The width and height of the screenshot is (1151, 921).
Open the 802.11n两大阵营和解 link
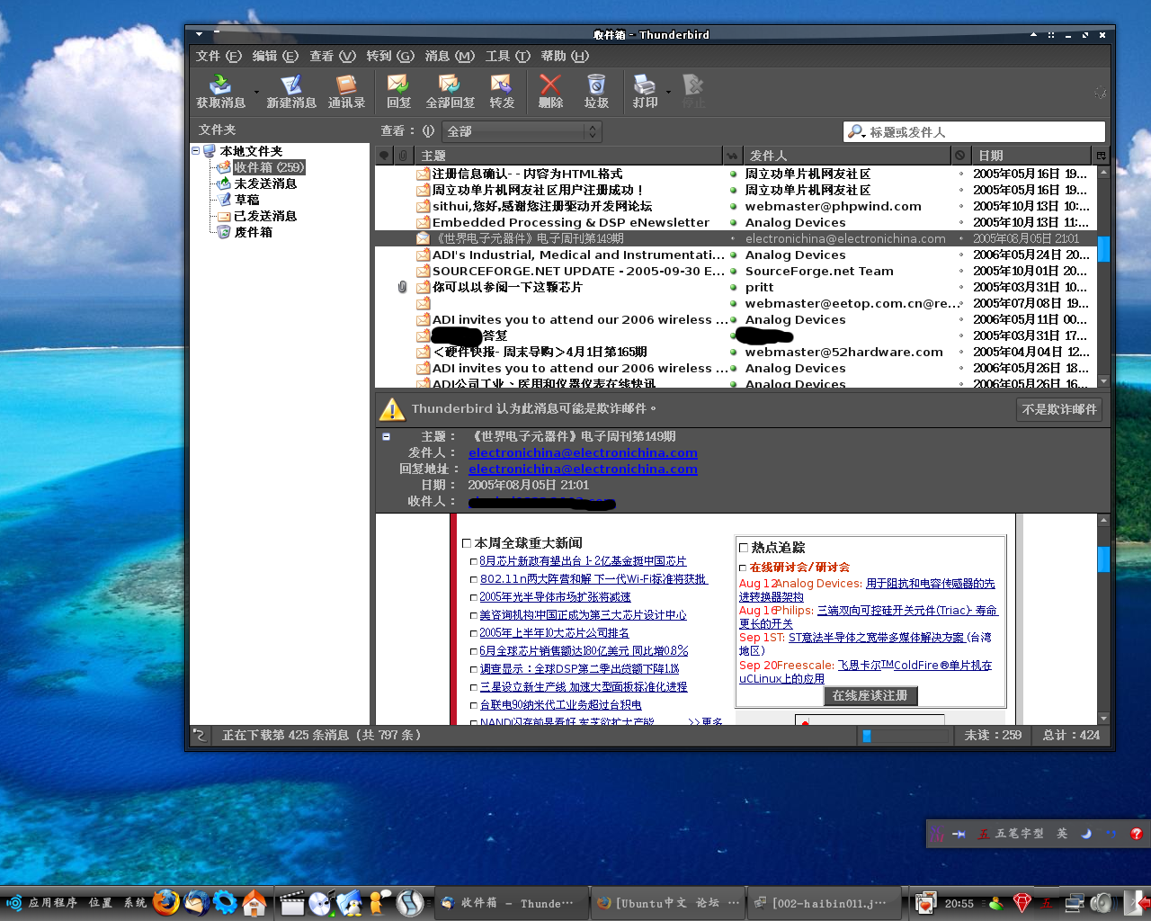point(593,578)
